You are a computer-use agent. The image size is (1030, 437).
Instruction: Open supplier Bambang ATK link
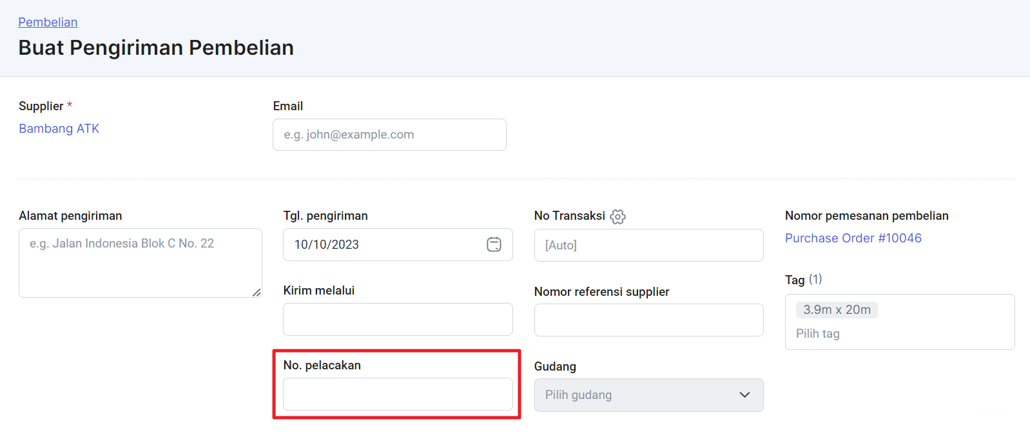59,128
